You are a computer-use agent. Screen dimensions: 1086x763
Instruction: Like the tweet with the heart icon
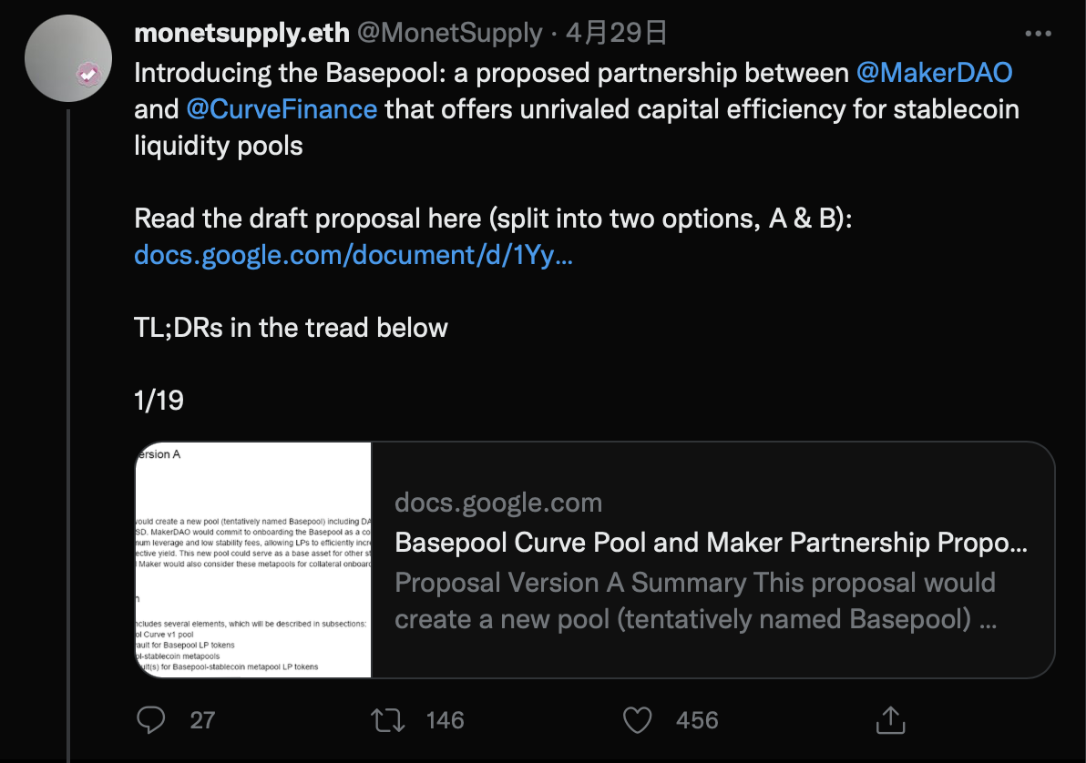coord(638,720)
